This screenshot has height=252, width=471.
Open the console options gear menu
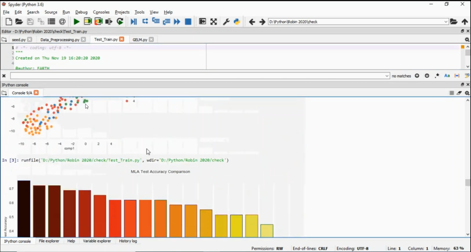pos(467,93)
